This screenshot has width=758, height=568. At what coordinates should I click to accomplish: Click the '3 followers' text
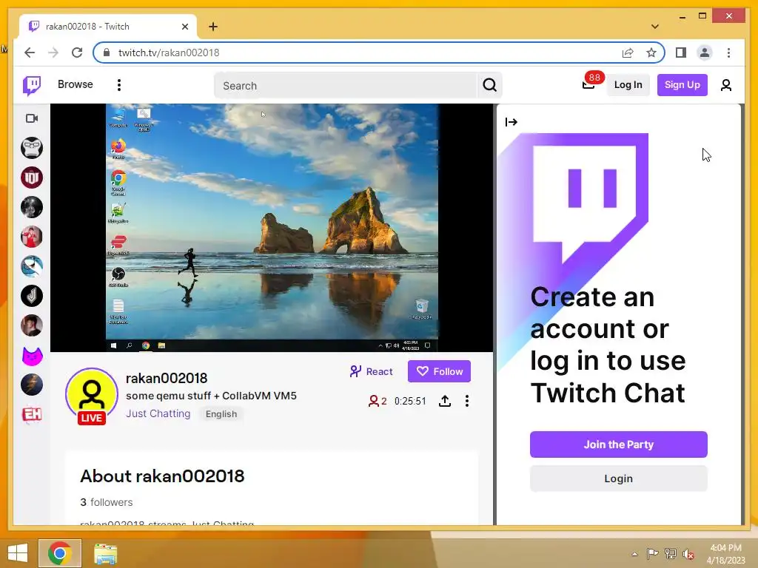(107, 502)
